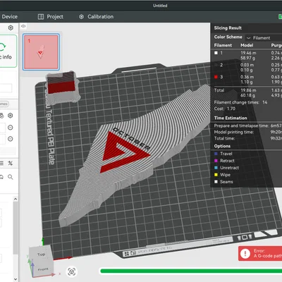Open the Color Scheme Filament dropdown
This screenshot has height=282, width=282.
point(264,37)
